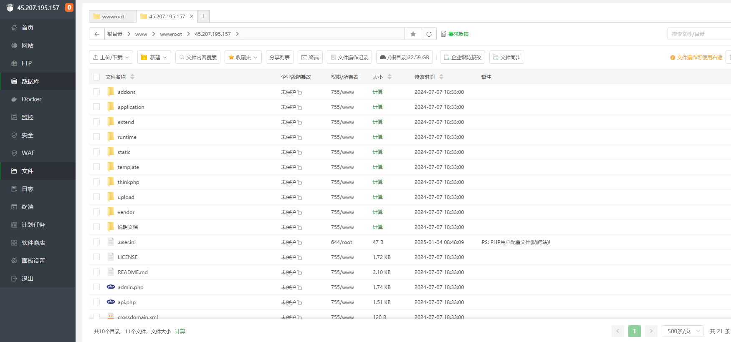Click 计算 size link for thinkphp folder
The height and width of the screenshot is (342, 731).
(x=377, y=182)
